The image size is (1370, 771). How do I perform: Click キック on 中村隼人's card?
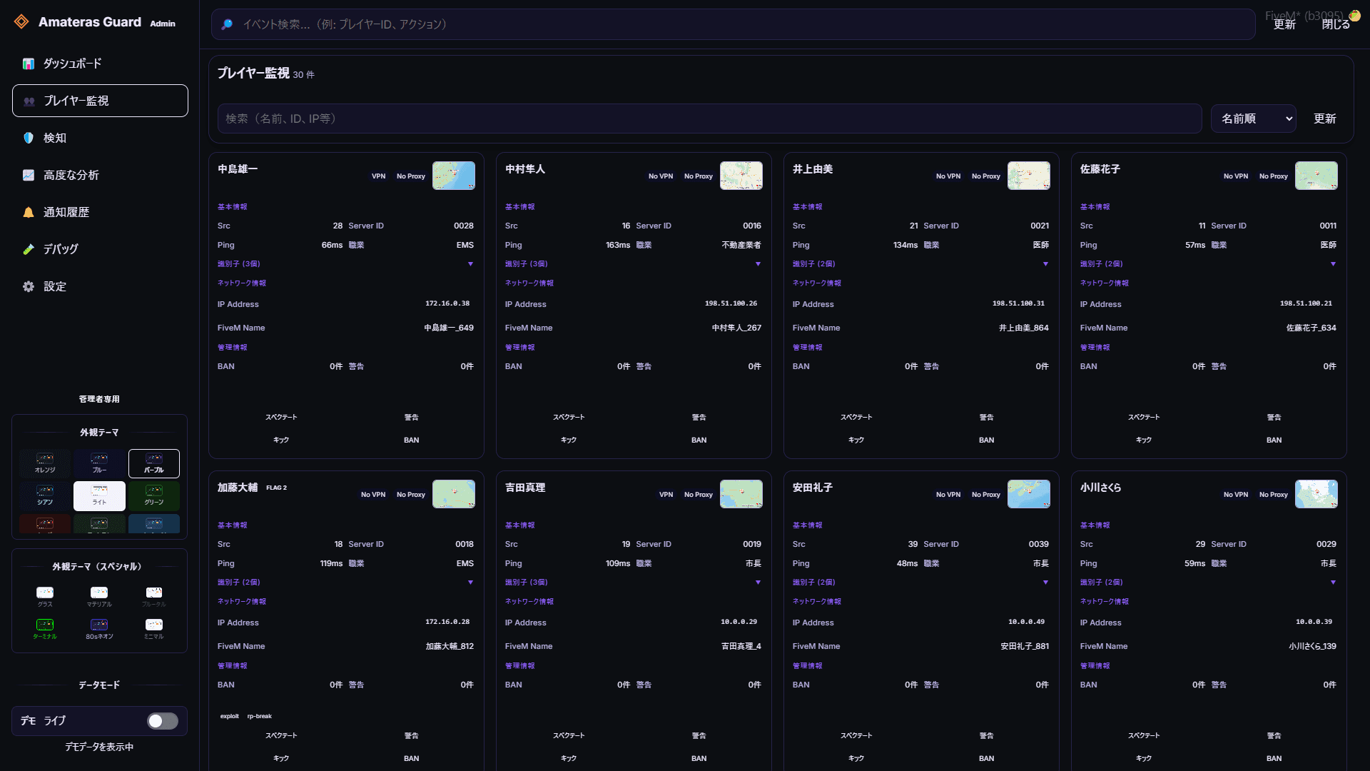(569, 440)
